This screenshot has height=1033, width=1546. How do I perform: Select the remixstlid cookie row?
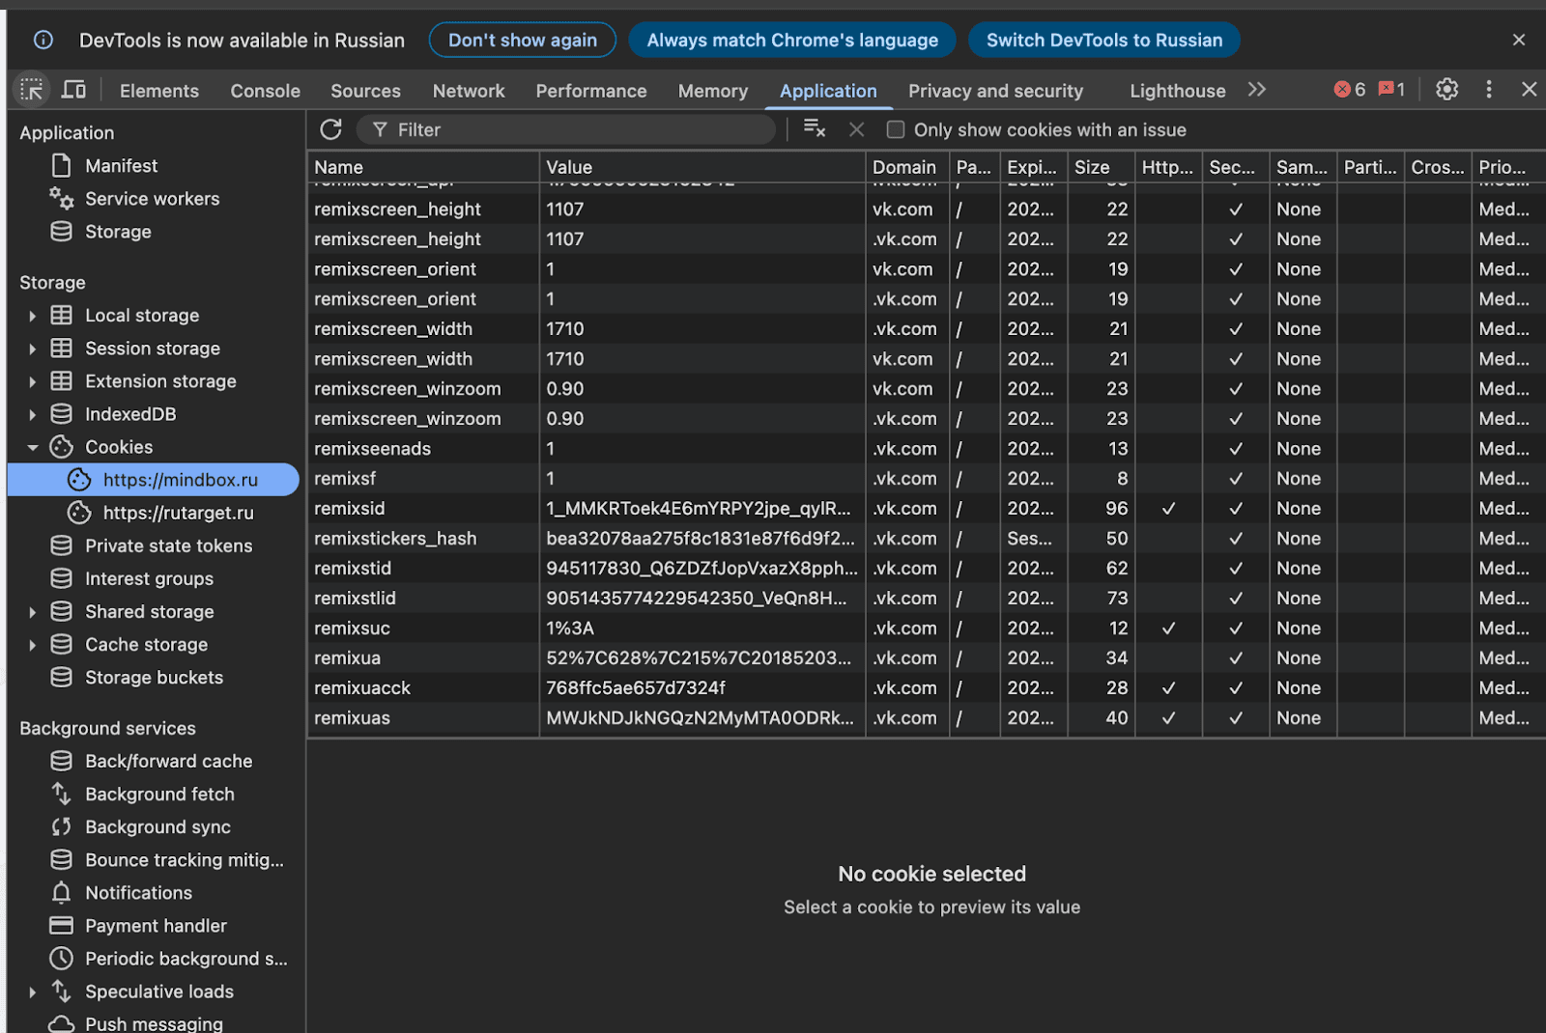click(926, 599)
